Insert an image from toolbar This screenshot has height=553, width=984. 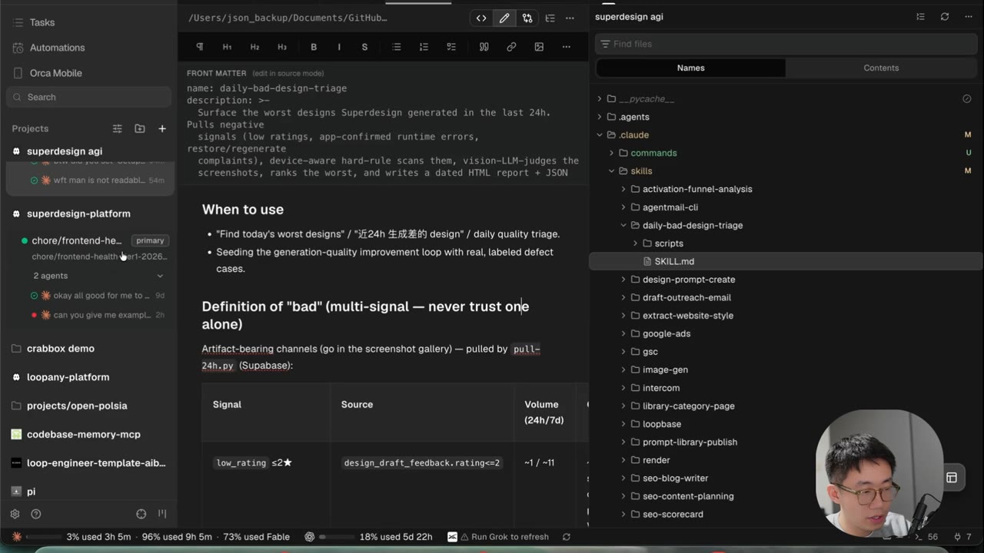[539, 47]
